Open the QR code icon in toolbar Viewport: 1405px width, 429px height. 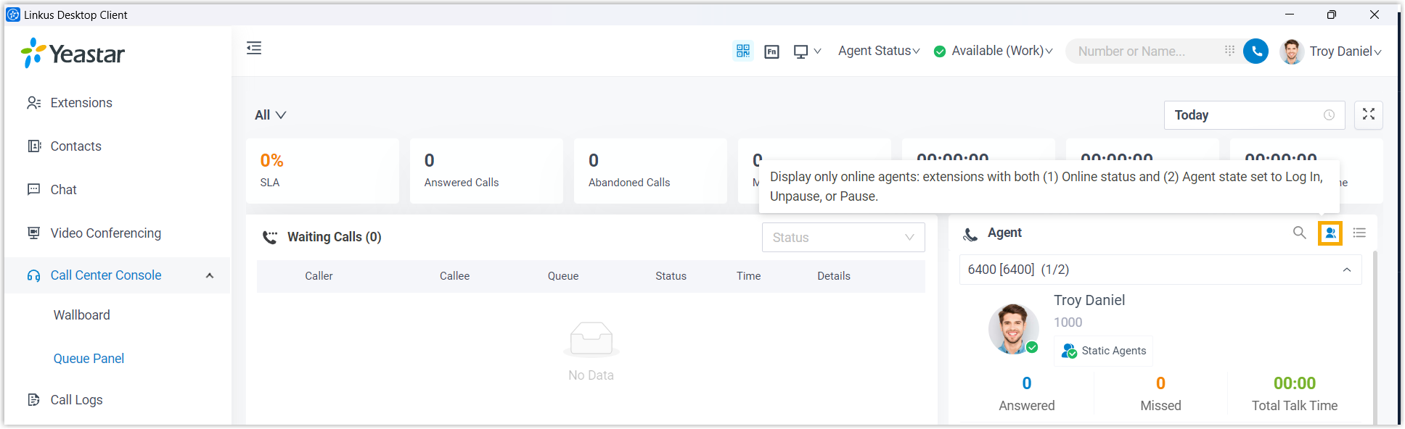coord(742,51)
